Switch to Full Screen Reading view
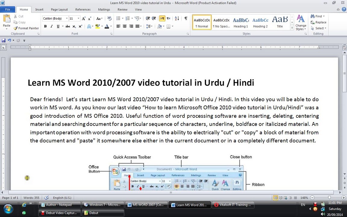 [x=281, y=198]
